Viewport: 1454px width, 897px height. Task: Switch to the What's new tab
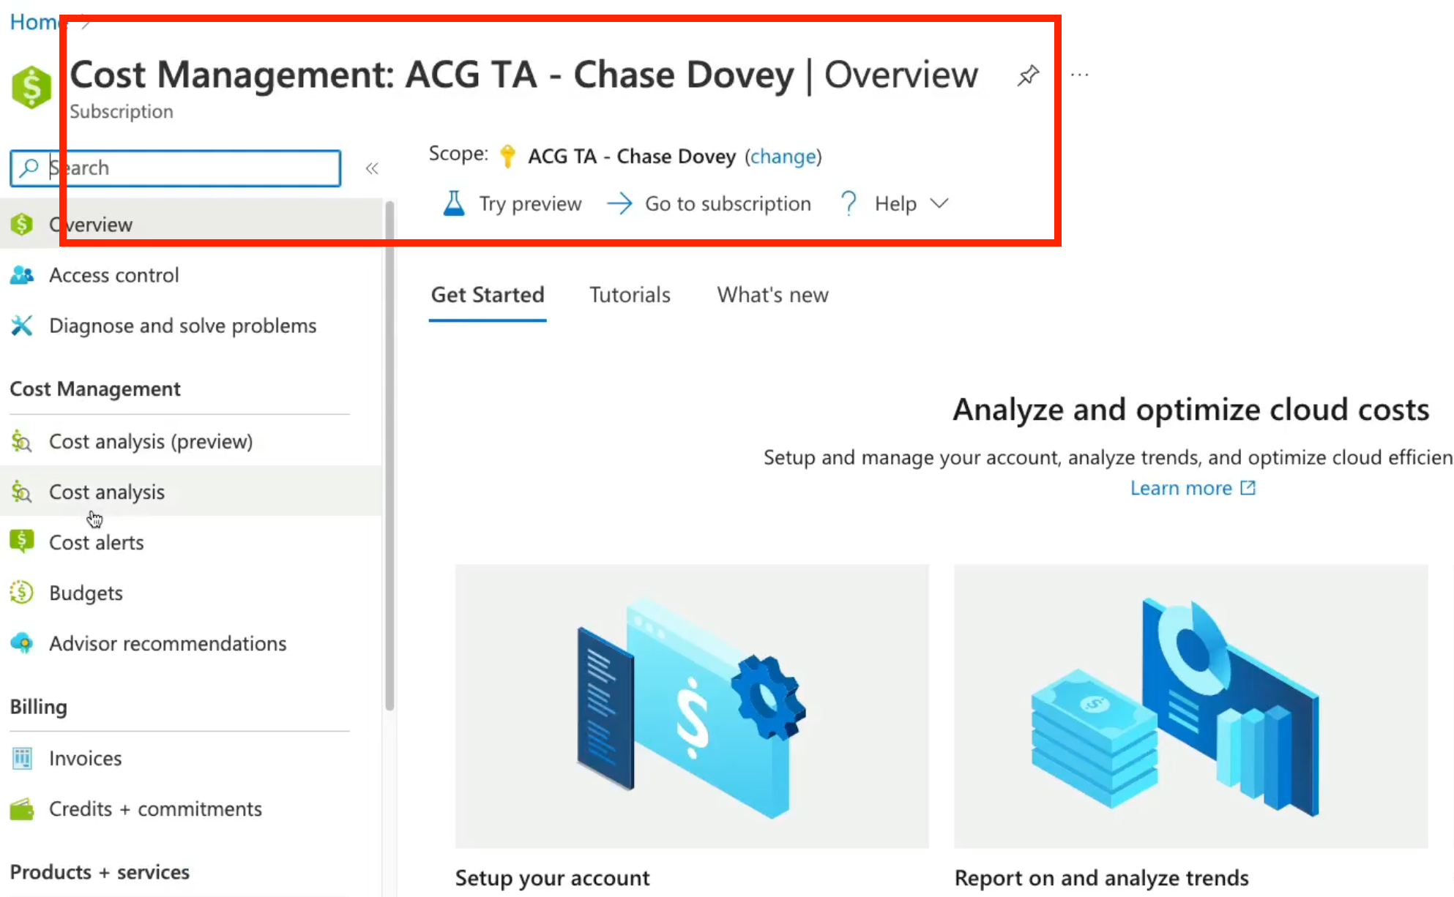click(x=772, y=295)
